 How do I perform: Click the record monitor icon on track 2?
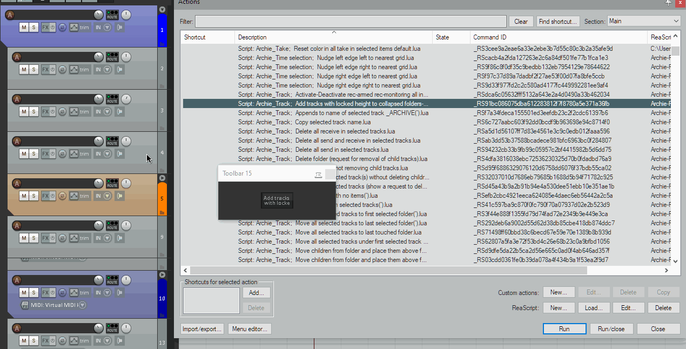(x=120, y=69)
